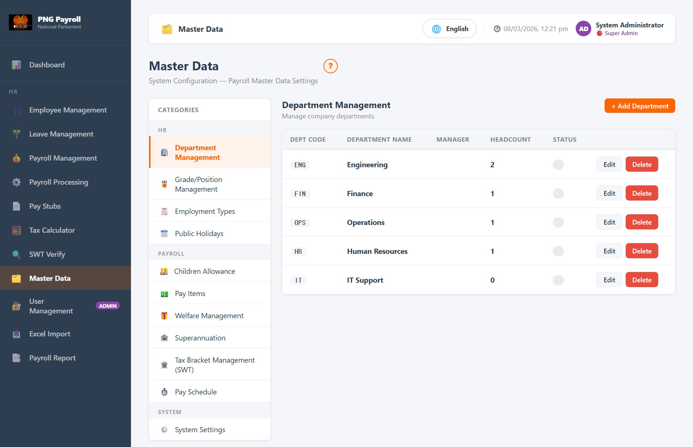693x447 pixels.
Task: Click the Pay Items banknote icon
Action: tap(164, 294)
